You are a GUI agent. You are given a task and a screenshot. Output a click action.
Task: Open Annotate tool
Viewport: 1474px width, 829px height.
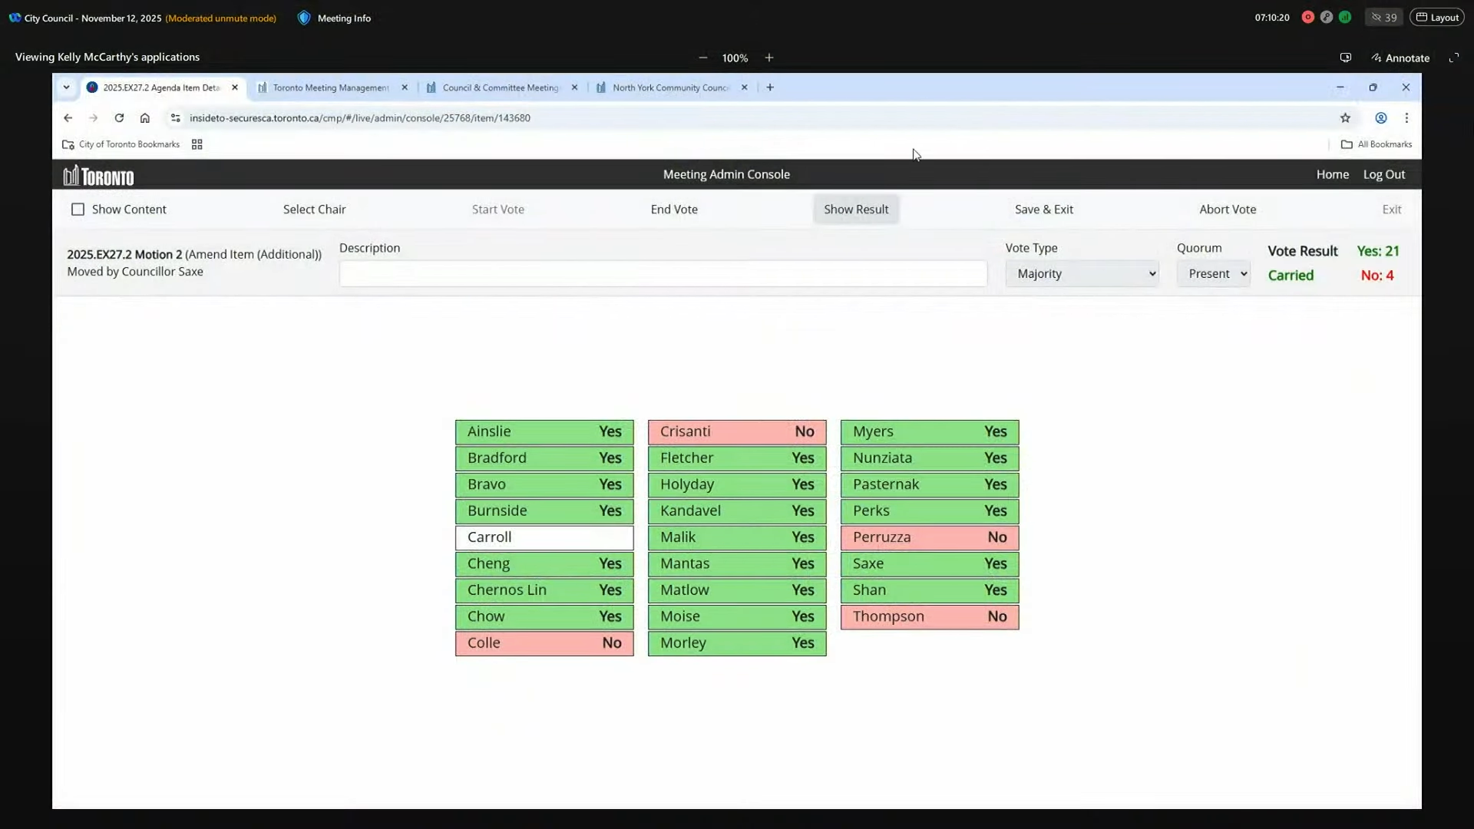tap(1400, 58)
